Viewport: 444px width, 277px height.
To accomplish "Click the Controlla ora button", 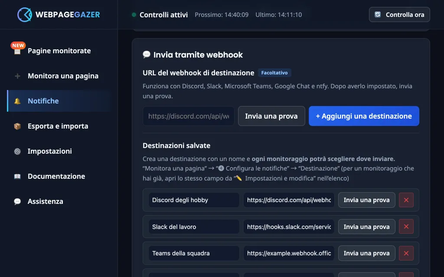I will click(399, 15).
